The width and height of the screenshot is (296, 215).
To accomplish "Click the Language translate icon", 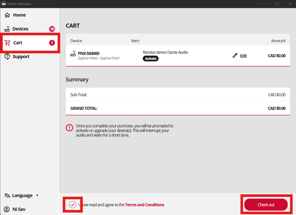I will 7,196.
